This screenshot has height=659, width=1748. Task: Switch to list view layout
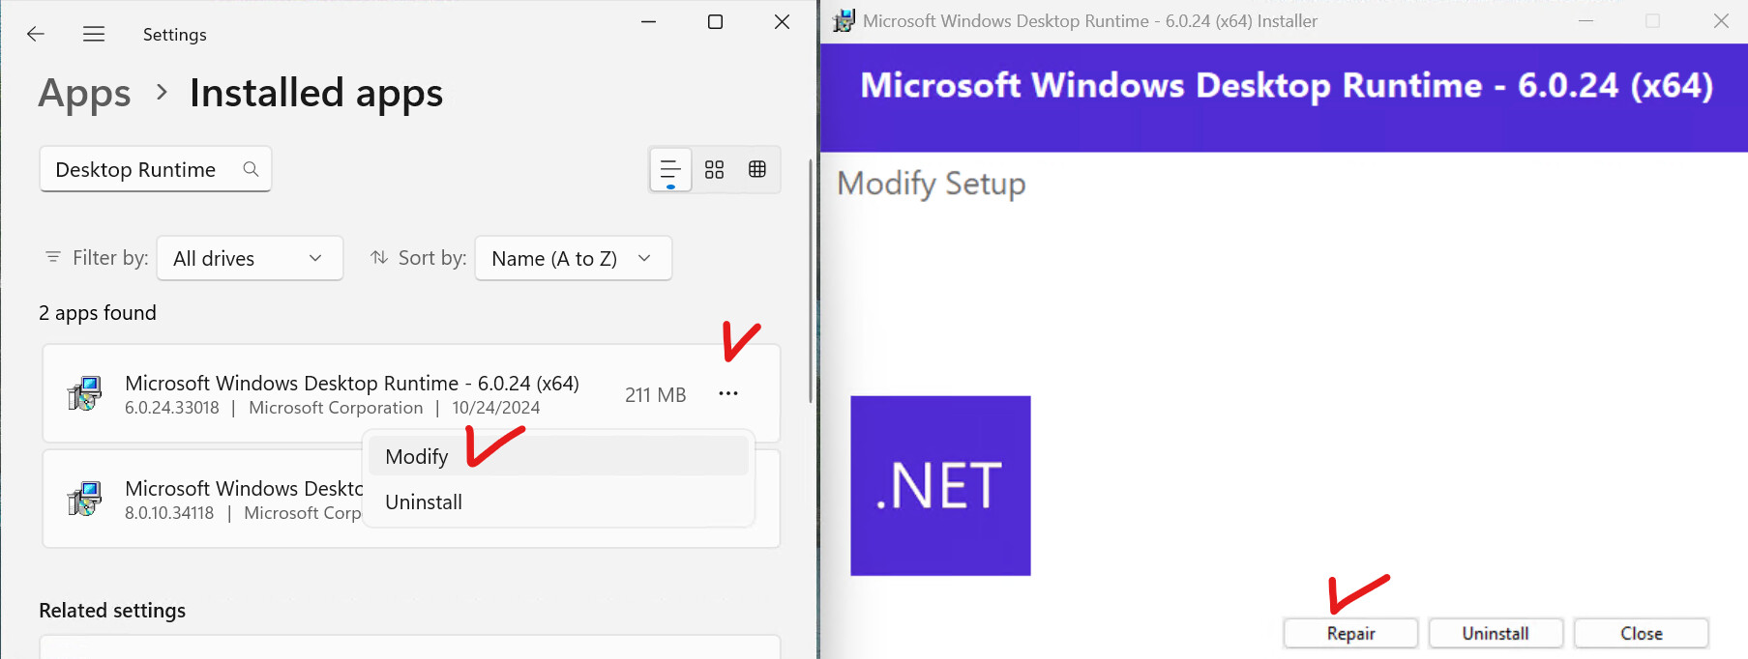pyautogui.click(x=670, y=170)
